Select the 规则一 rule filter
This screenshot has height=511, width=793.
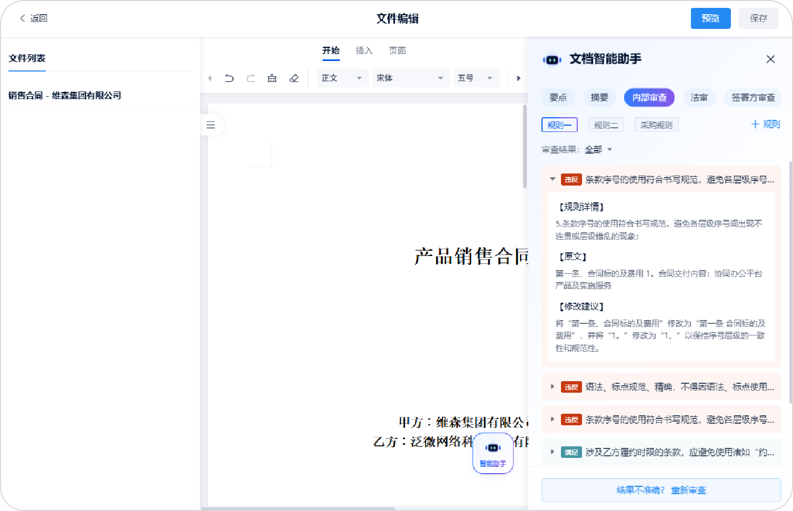click(x=559, y=125)
